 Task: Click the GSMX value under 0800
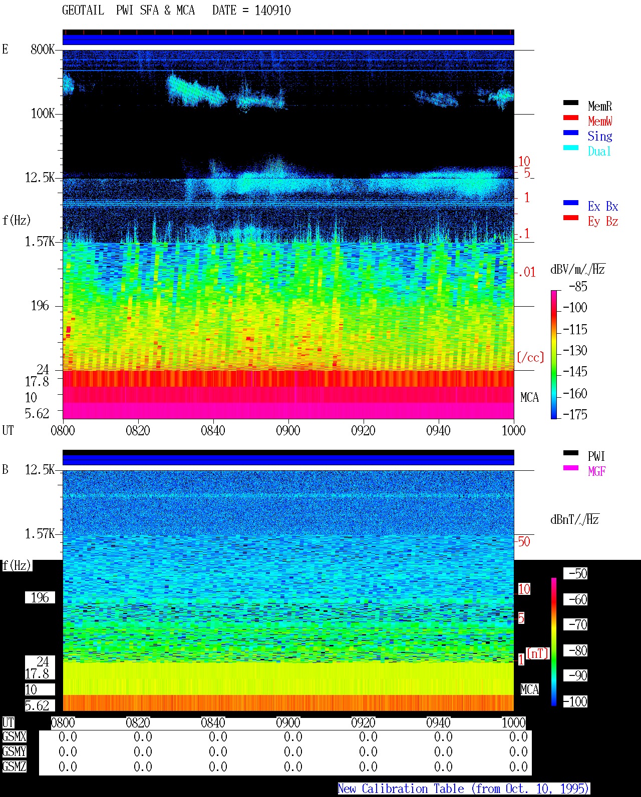coord(68,737)
